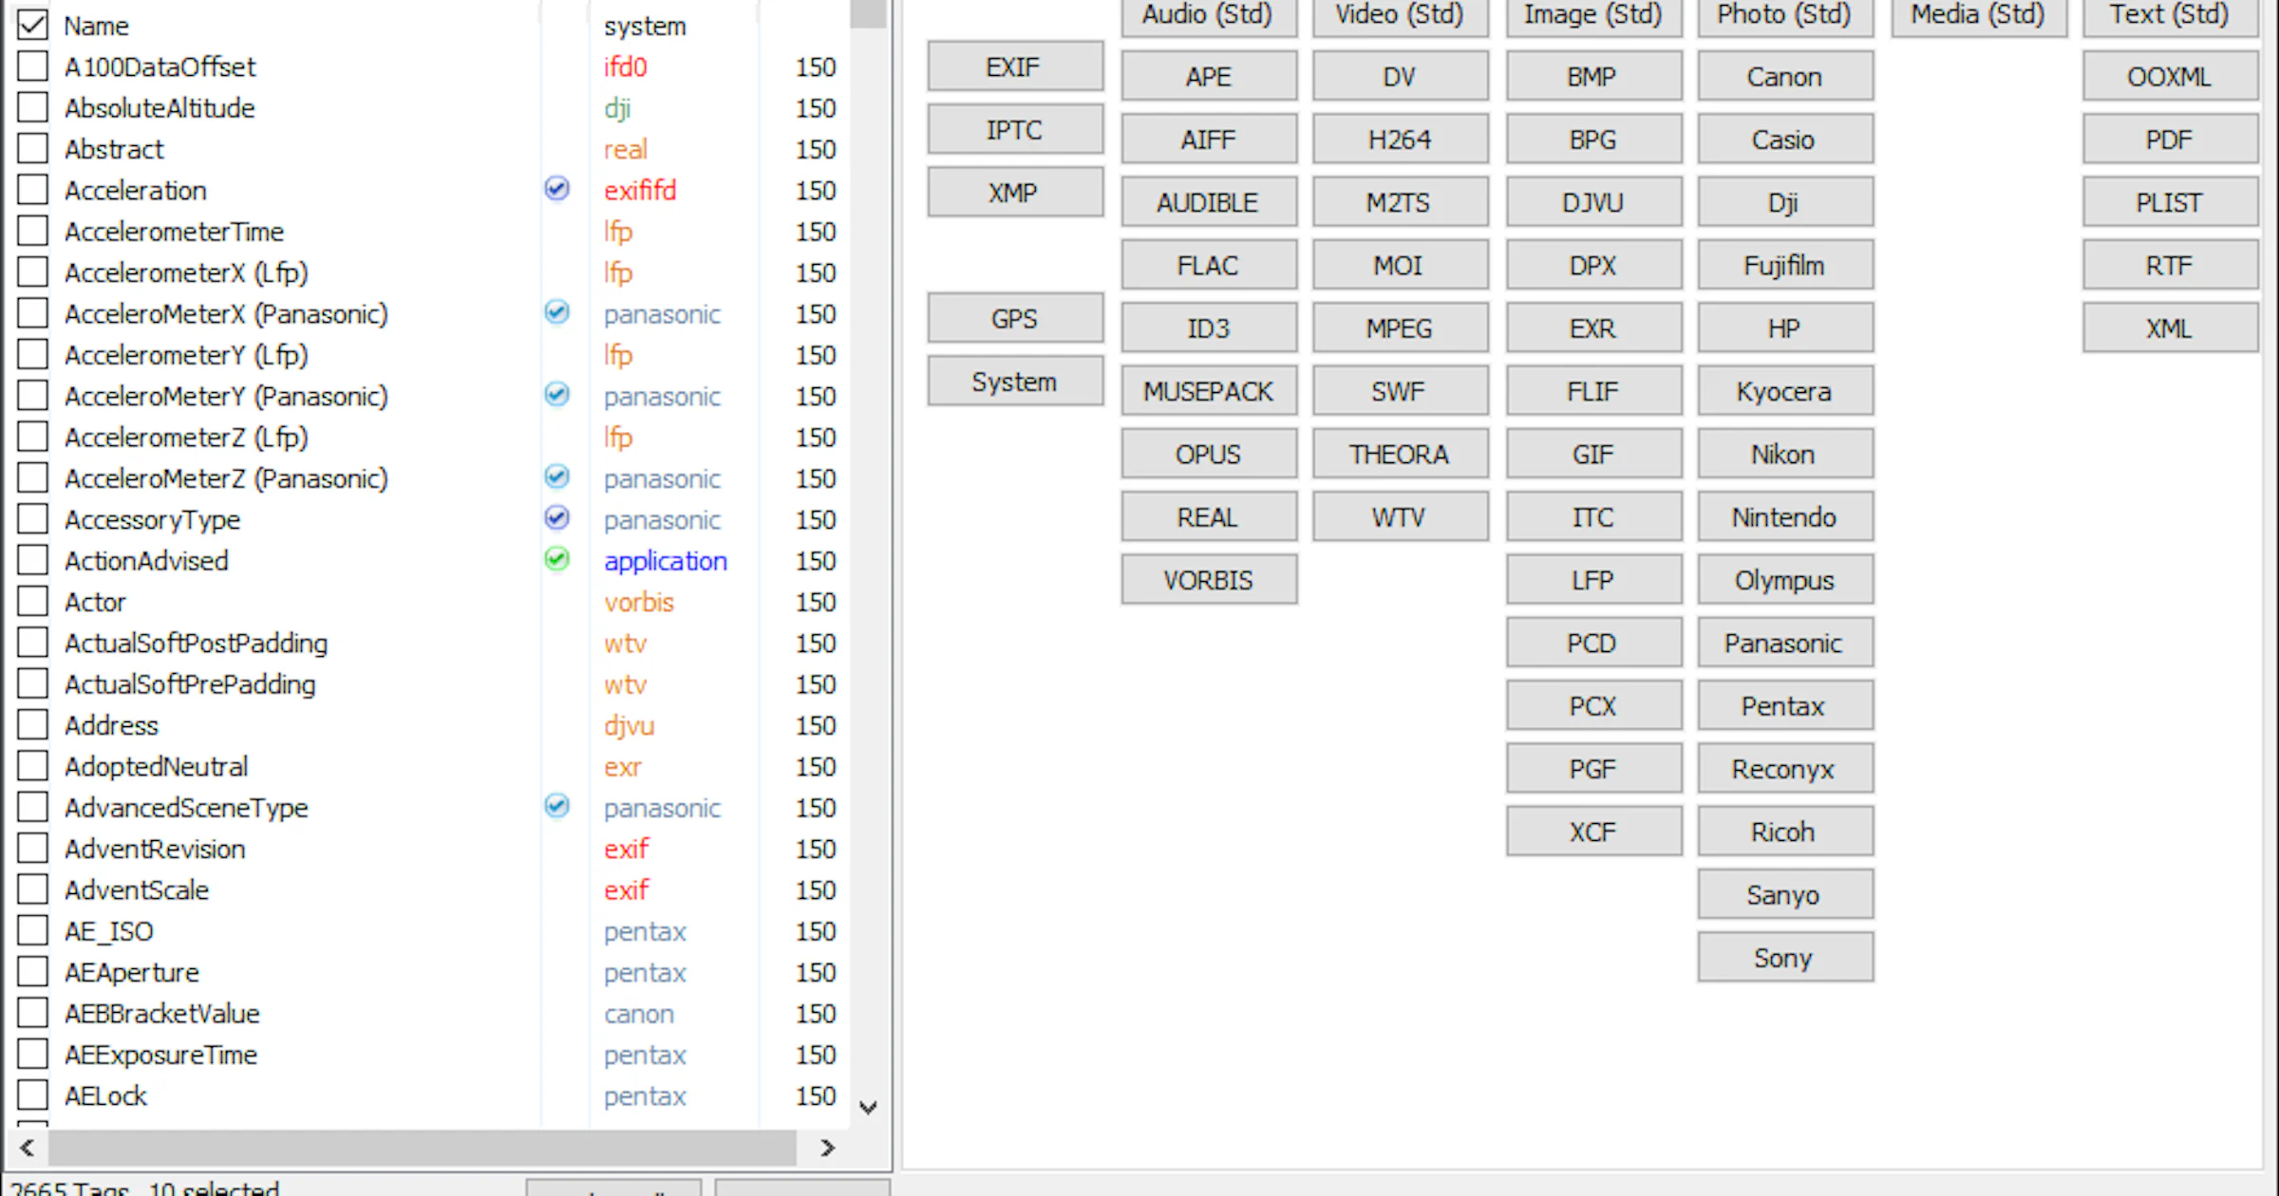Viewport: 2279px width, 1196px height.
Task: Click the checkmark icon beside Acceleration
Action: tap(557, 189)
